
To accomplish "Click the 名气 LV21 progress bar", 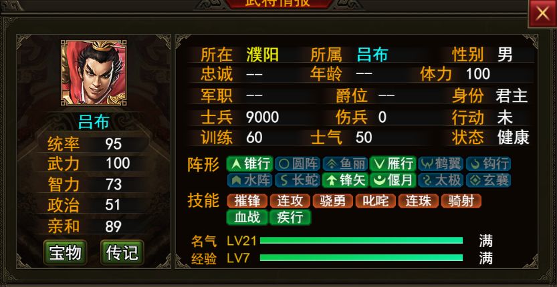I will coord(361,240).
